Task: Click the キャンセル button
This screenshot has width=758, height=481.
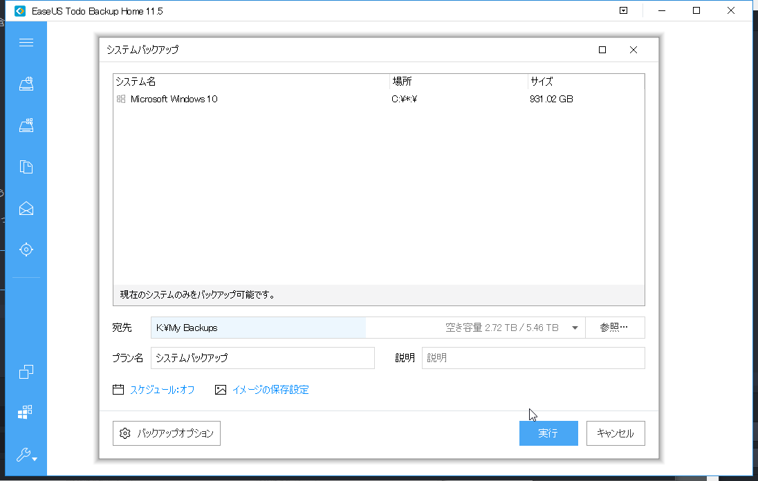Action: pyautogui.click(x=615, y=433)
